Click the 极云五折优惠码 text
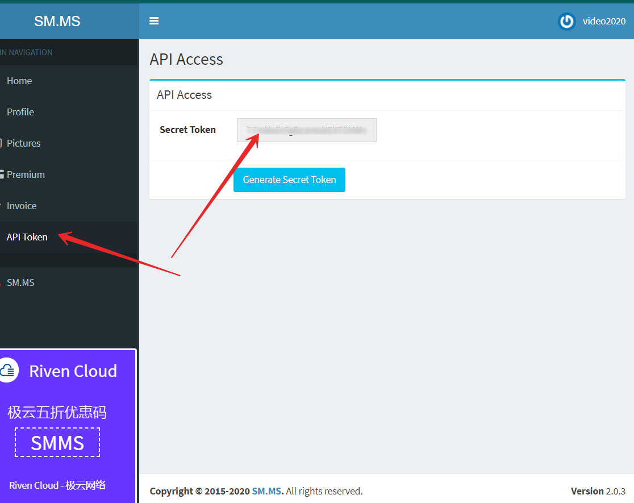 tap(57, 413)
